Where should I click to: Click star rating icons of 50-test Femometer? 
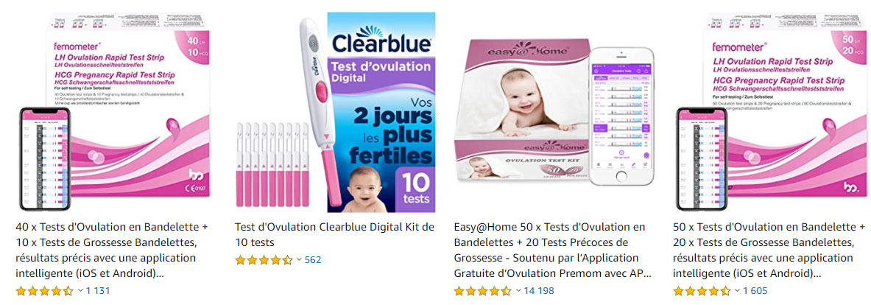702,291
